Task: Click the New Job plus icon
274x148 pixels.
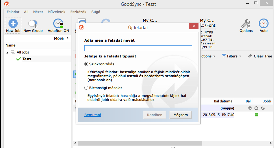Action: [x=13, y=24]
